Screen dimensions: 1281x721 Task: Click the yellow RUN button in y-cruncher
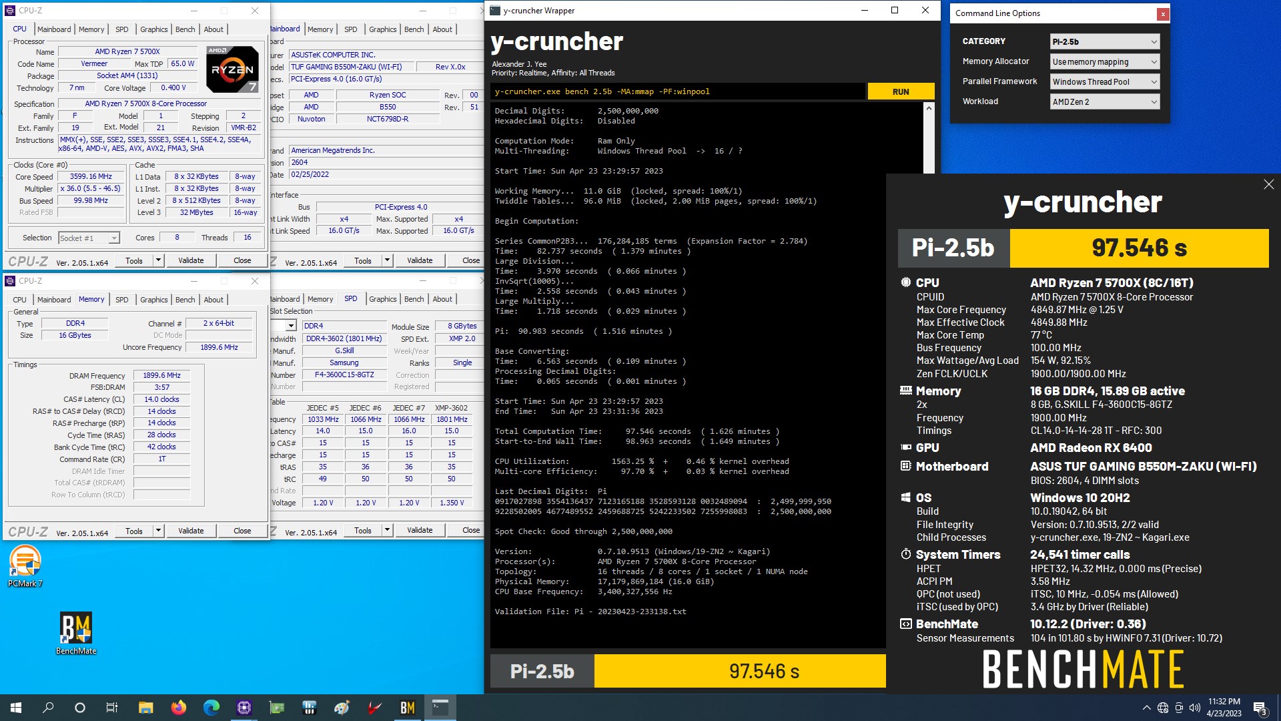point(901,92)
